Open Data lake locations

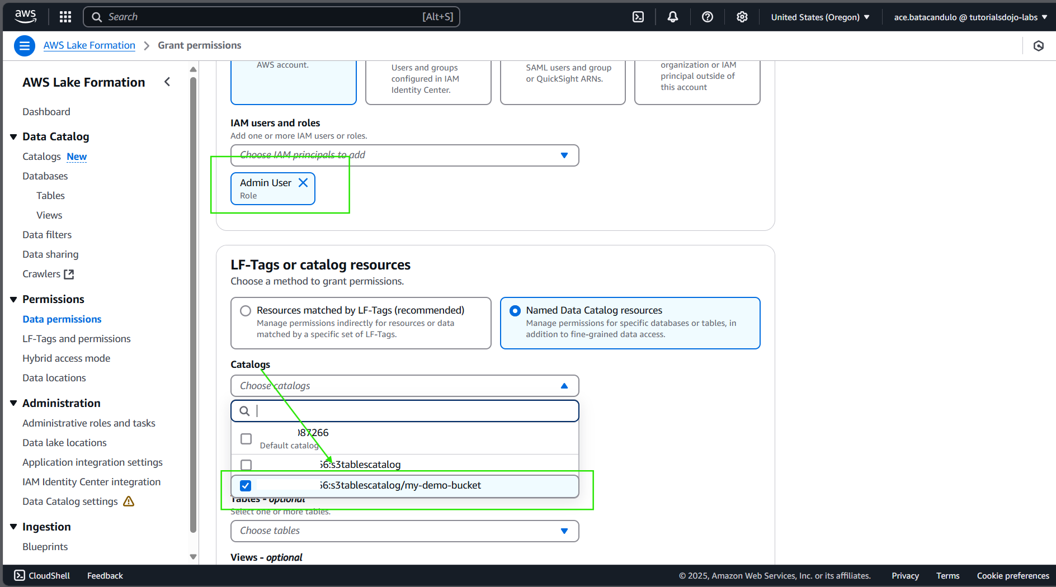pyautogui.click(x=64, y=443)
